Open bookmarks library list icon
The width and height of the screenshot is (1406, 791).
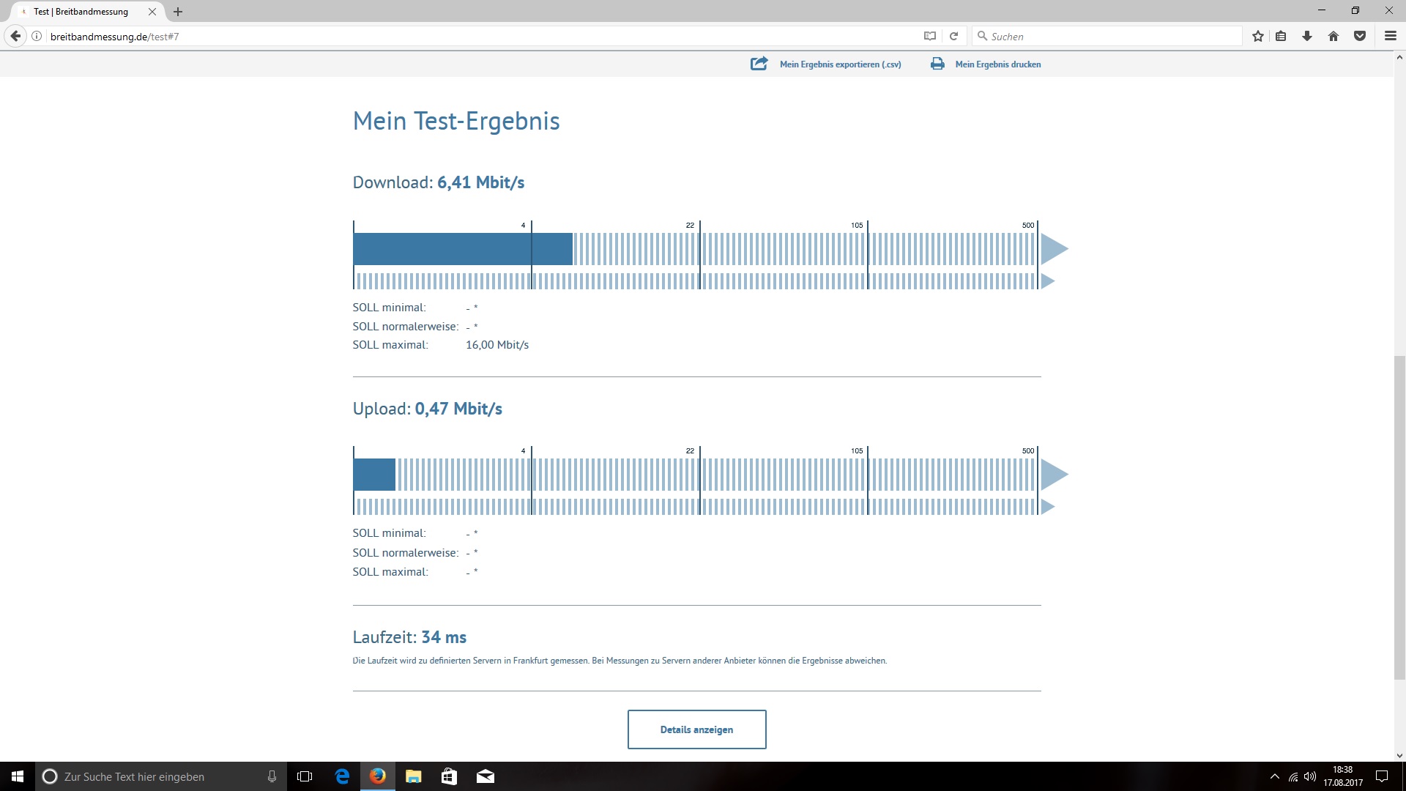tap(1281, 36)
